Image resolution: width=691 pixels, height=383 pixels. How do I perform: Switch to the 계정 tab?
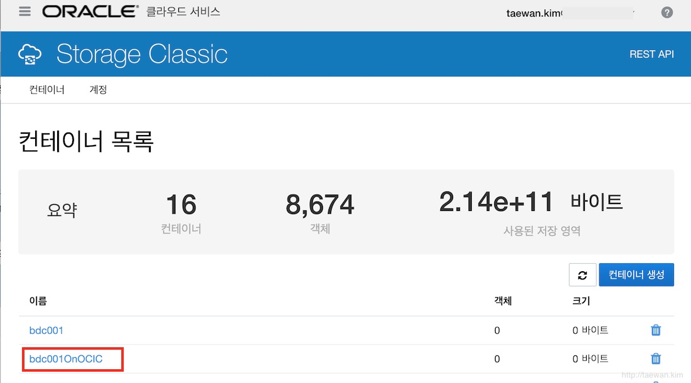[x=98, y=90]
